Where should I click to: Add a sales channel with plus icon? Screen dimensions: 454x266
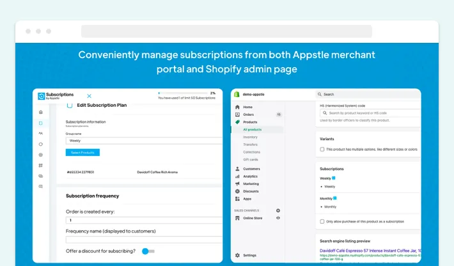278,210
